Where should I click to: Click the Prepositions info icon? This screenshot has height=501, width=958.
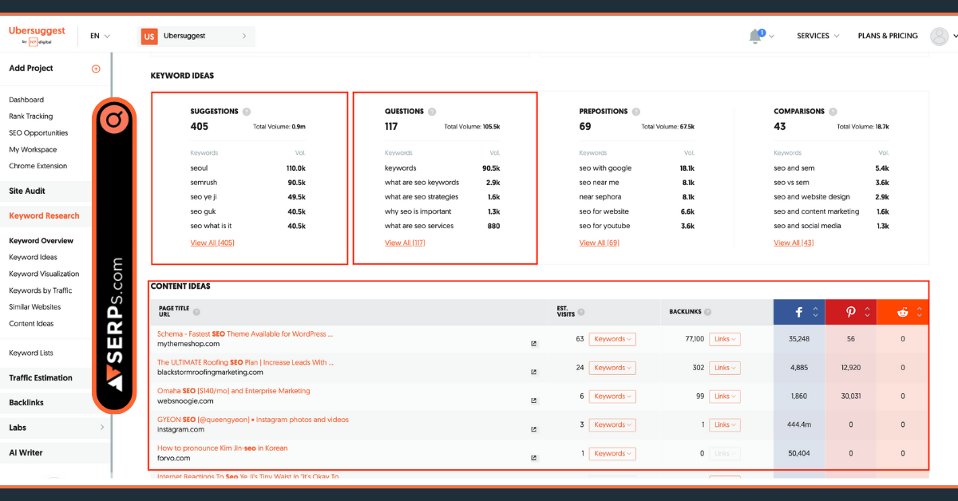coord(636,112)
